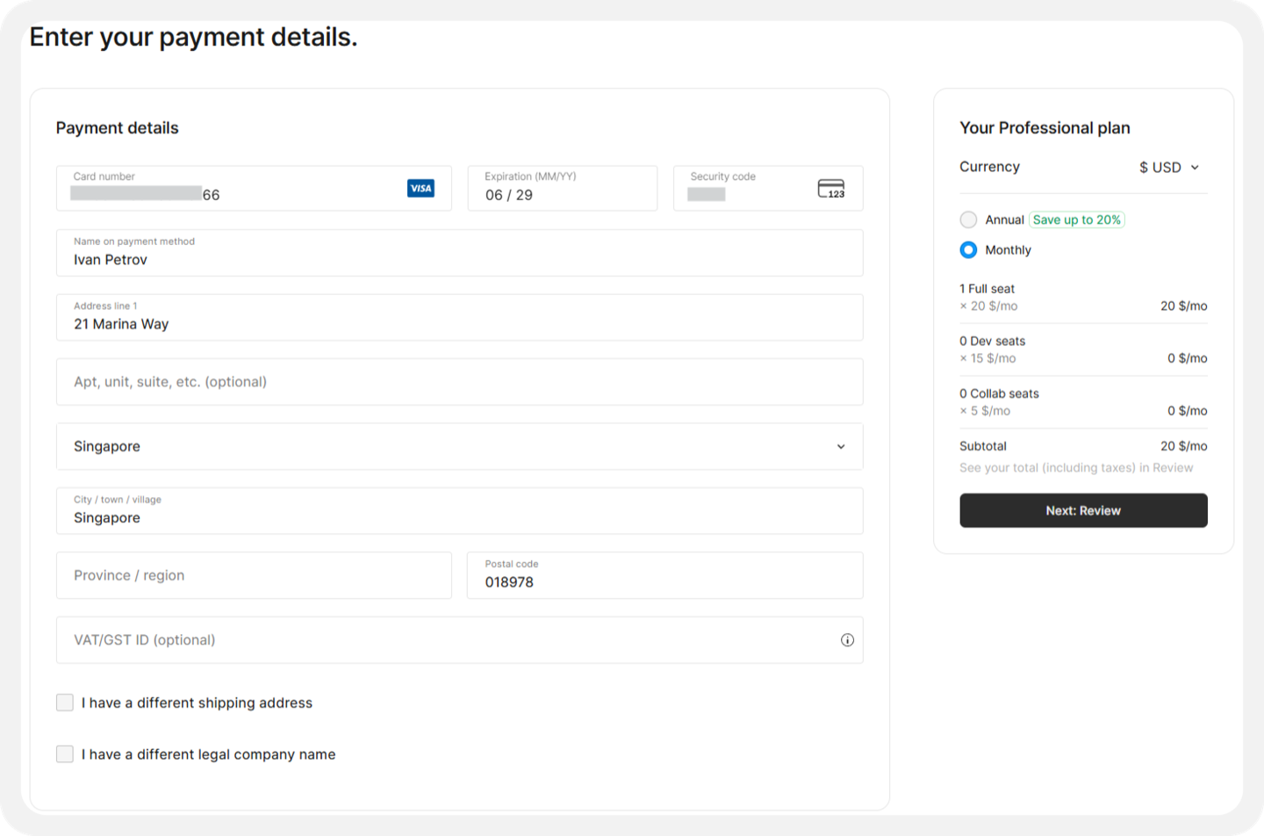This screenshot has width=1264, height=836.
Task: Click the City / town / village field
Action: coord(459,511)
